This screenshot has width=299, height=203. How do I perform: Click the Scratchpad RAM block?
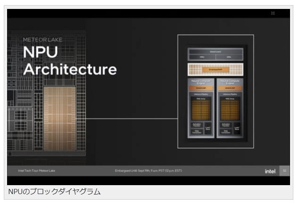[x=215, y=70]
